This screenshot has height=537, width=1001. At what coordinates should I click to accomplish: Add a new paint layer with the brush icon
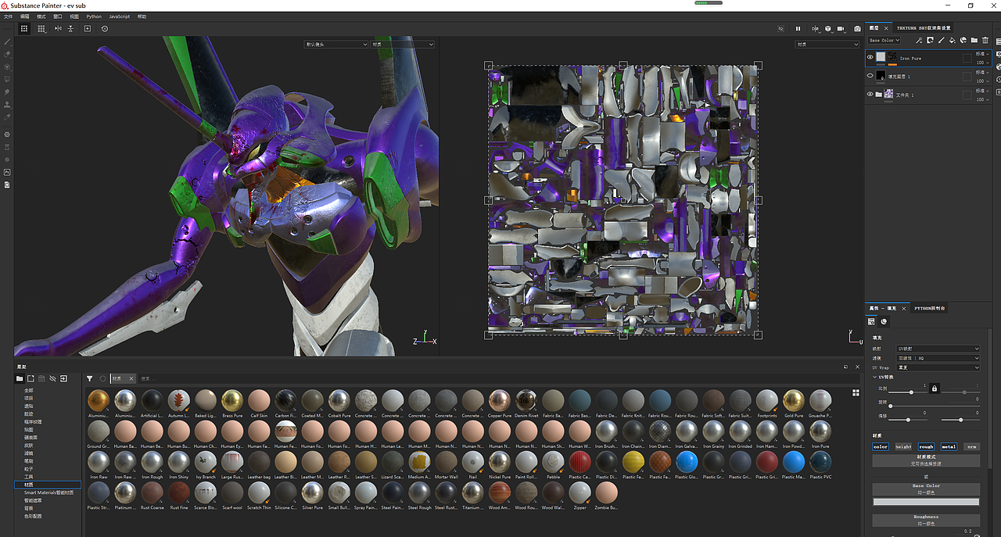(x=942, y=40)
